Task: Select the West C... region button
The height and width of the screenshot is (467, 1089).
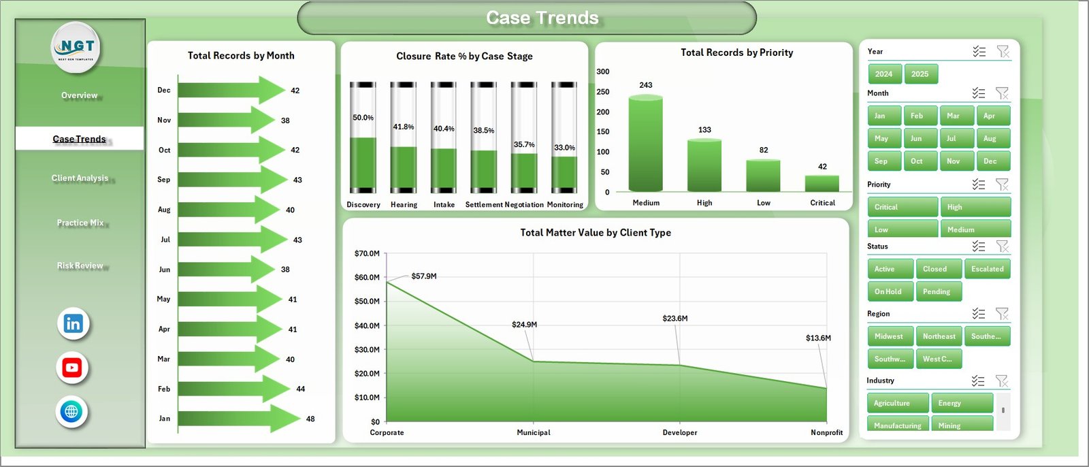Action: 939,359
